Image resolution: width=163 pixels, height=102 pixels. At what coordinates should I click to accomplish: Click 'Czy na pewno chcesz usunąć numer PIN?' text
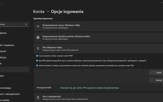[56, 56]
